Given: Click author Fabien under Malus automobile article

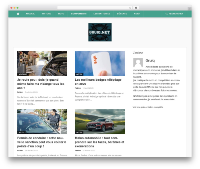Looking at the screenshot, I should coord(78,150).
